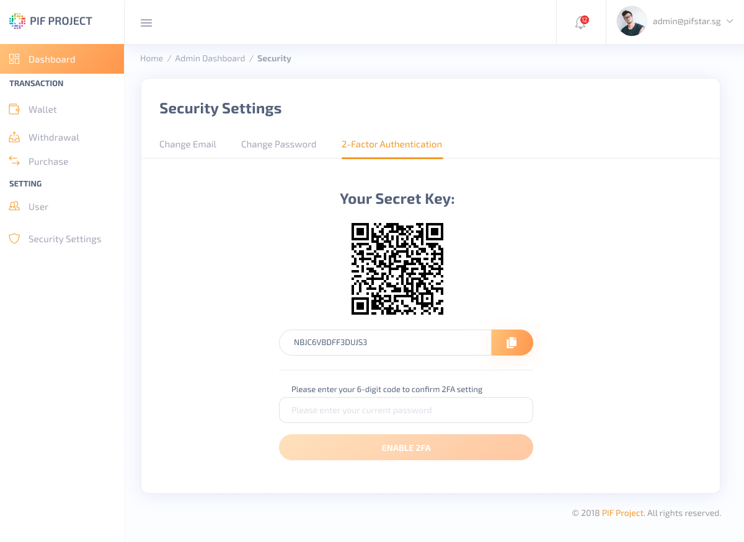Click the ENABLE 2FA button
Screen dimensions: 744x542
click(406, 447)
